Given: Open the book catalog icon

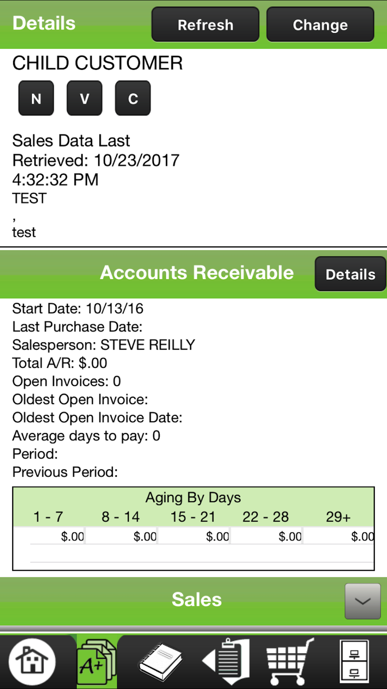Looking at the screenshot, I should click(x=161, y=662).
